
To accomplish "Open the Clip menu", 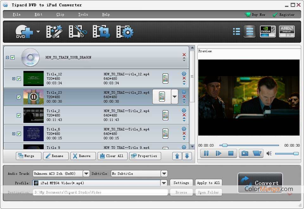I will point(60,15).
